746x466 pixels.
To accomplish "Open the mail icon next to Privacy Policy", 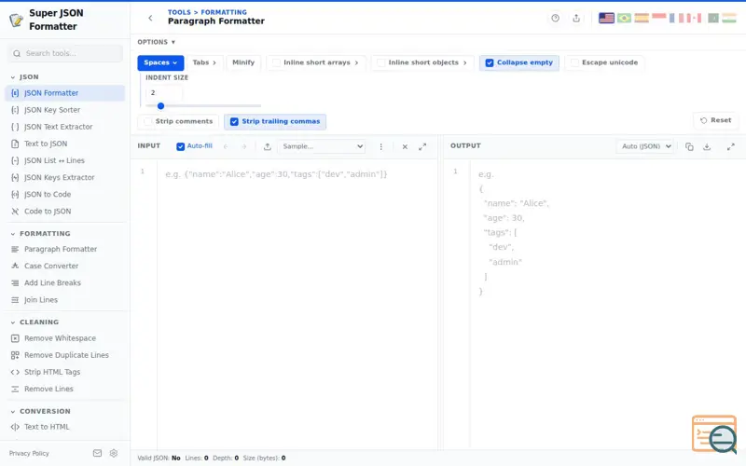I will tap(97, 453).
